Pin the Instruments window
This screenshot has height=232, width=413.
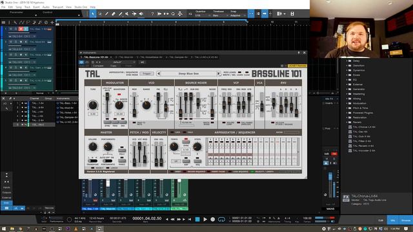coord(299,53)
